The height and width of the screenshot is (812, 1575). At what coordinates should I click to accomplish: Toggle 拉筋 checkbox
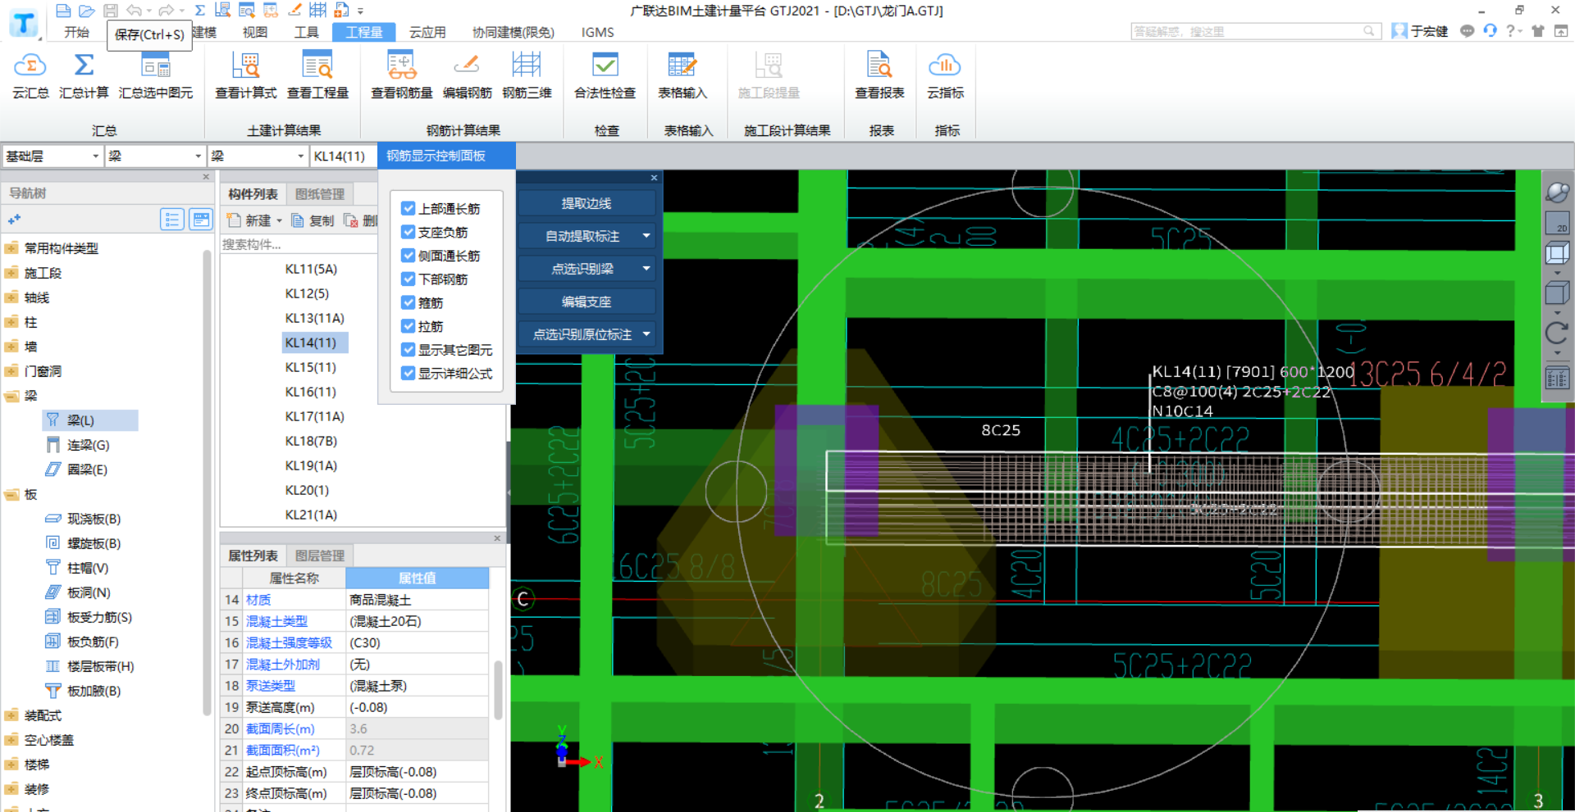[x=409, y=326]
